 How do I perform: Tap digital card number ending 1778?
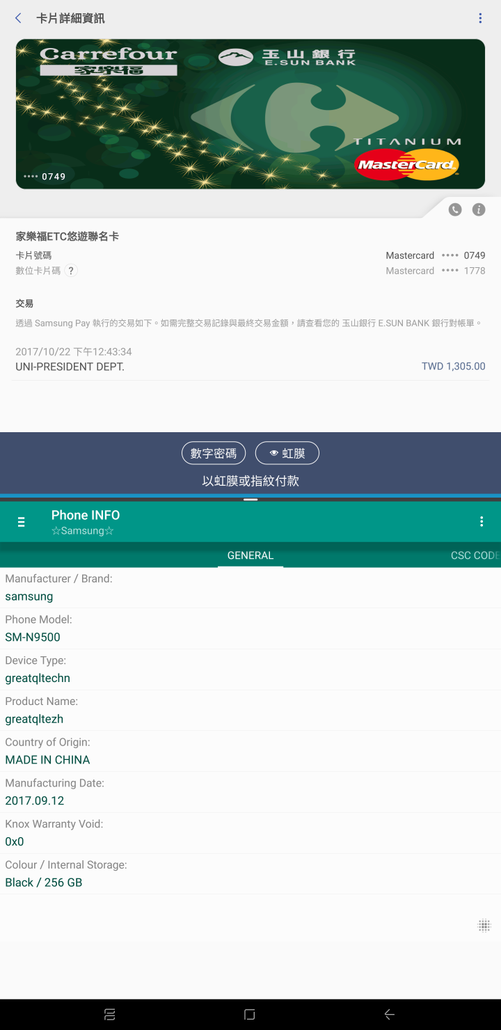(x=436, y=271)
